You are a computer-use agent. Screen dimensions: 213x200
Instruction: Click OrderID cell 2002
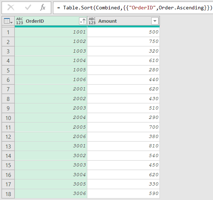pyautogui.click(x=51, y=99)
